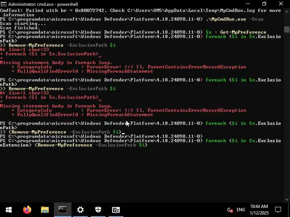Click the first "ParentContainsErrorRecordException" text

[197, 67]
